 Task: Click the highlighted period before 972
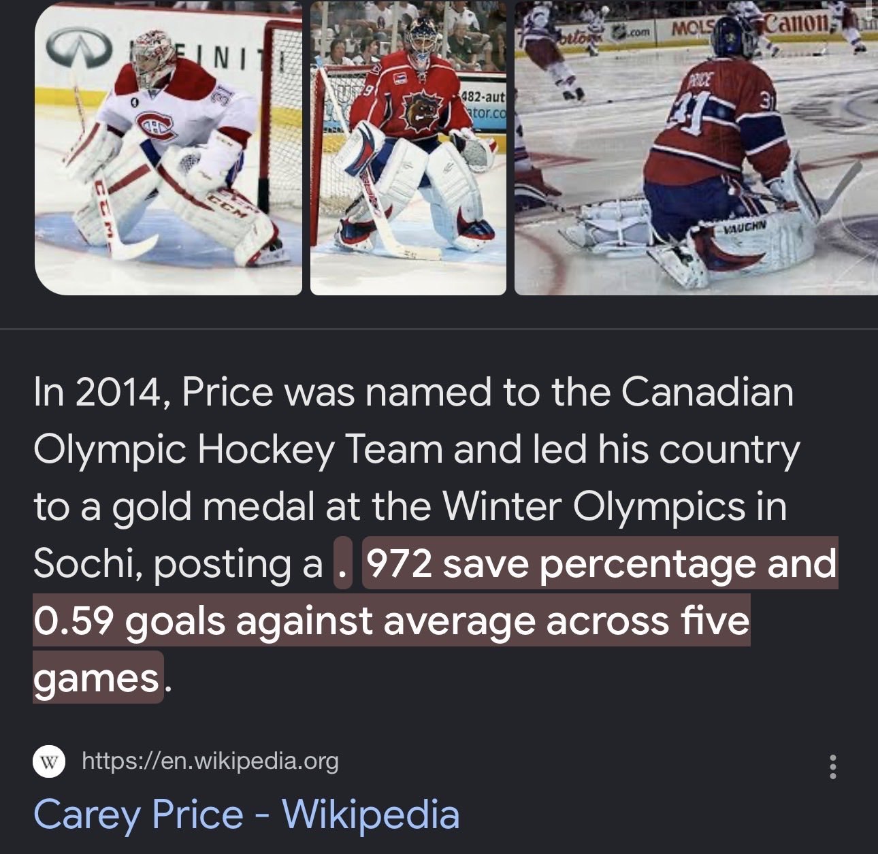342,564
